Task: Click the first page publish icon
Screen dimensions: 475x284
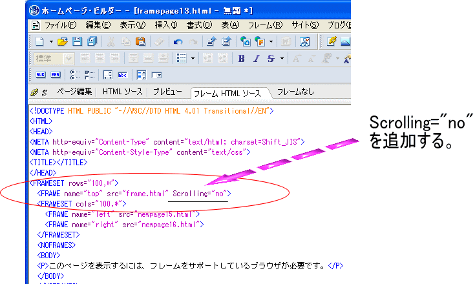Action: [x=211, y=41]
